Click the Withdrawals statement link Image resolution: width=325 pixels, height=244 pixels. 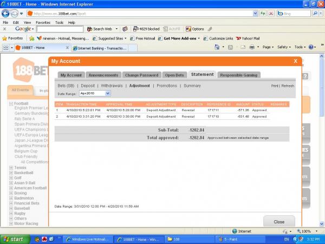112,86
